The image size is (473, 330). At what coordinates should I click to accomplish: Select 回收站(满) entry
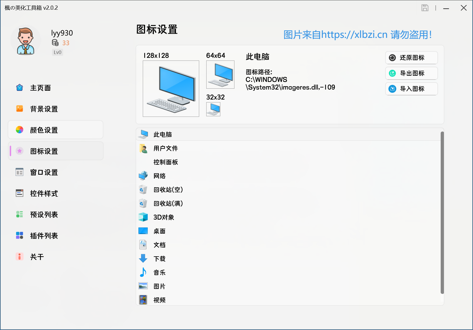pos(168,203)
